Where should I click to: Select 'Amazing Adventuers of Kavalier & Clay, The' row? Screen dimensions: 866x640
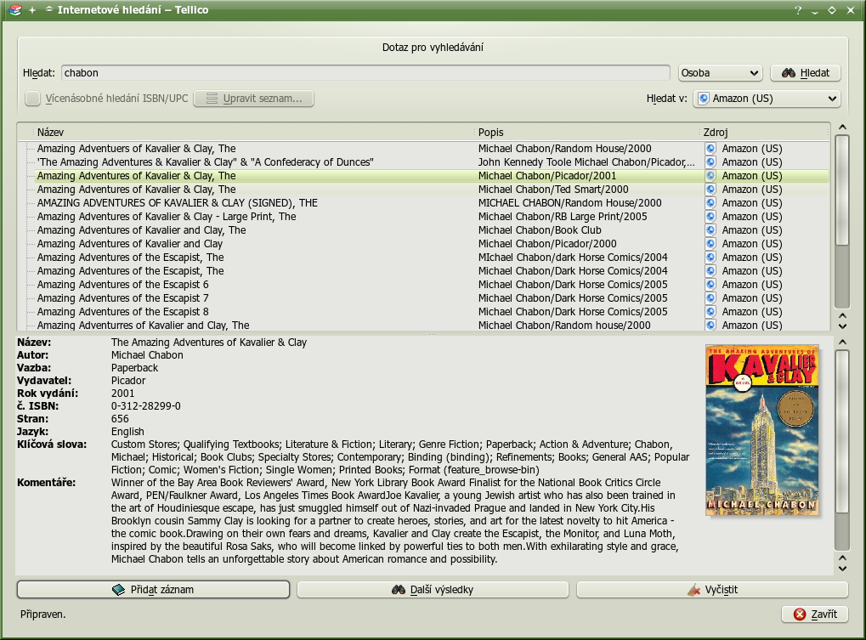[423, 149]
